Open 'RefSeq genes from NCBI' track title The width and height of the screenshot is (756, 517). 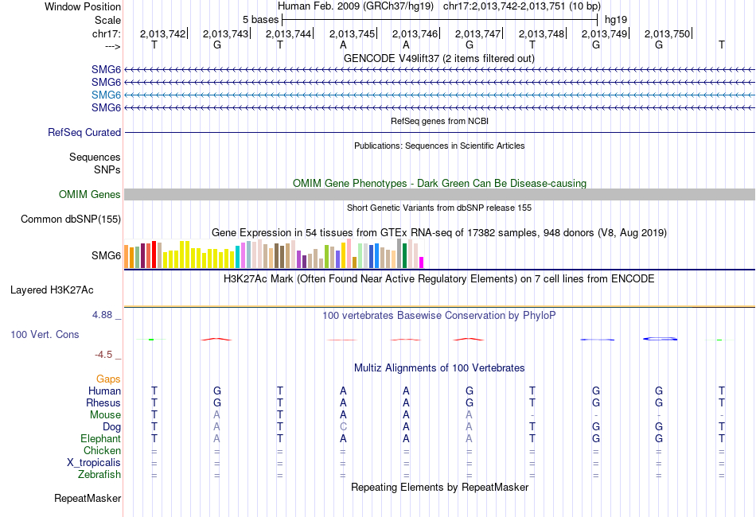439,121
